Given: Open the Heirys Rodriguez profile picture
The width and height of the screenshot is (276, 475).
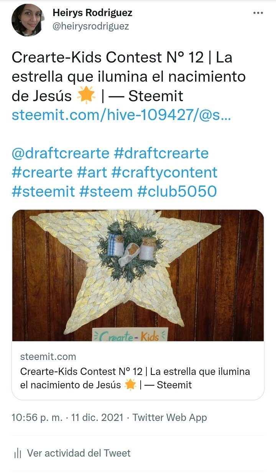Looking at the screenshot, I should 28,20.
